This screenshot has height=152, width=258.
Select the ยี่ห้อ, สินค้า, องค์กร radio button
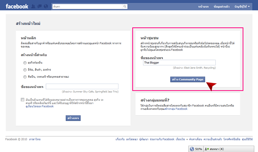pyautogui.click(x=25, y=70)
